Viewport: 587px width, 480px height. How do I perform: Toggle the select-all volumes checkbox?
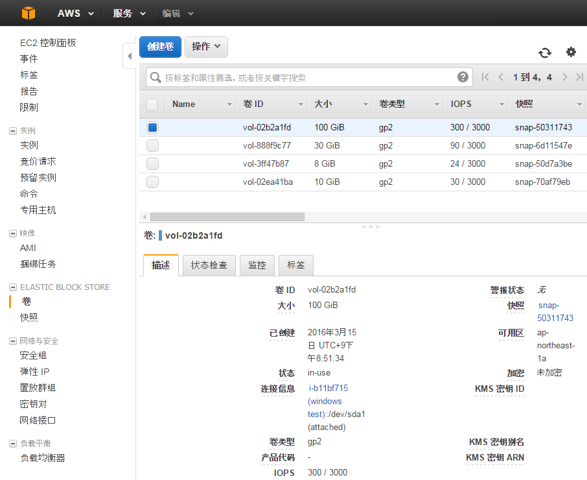click(x=152, y=104)
